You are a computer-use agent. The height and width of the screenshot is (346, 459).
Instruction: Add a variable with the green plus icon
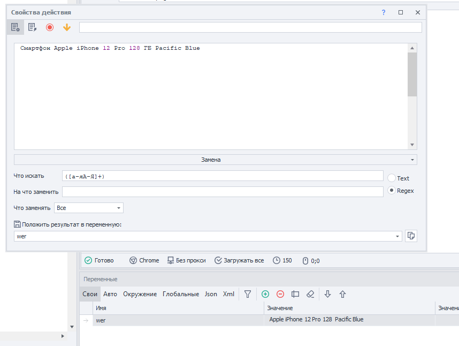pos(265,294)
